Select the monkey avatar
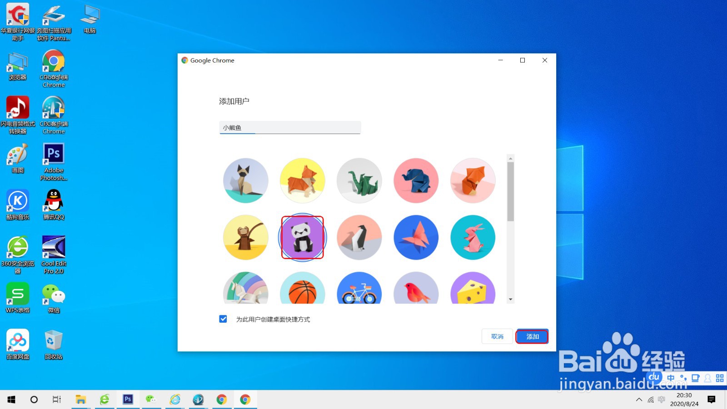The width and height of the screenshot is (727, 409). (x=245, y=237)
